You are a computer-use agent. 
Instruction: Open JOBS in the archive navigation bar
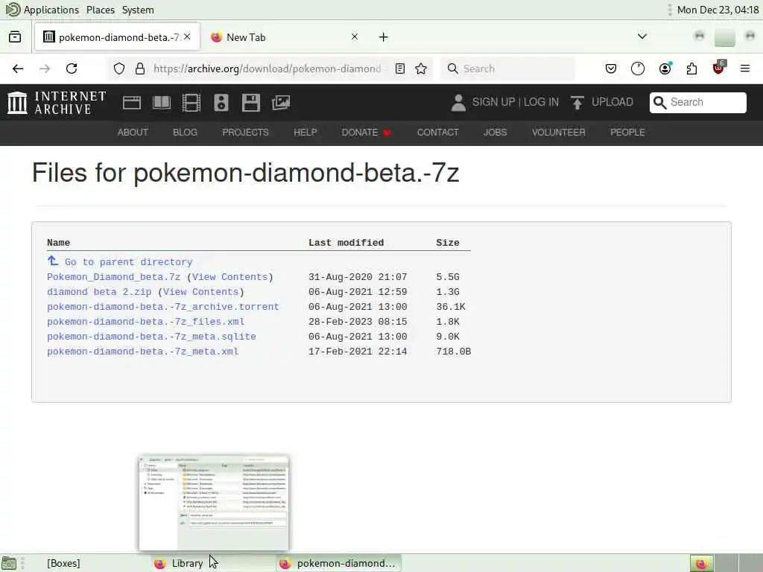[495, 133]
